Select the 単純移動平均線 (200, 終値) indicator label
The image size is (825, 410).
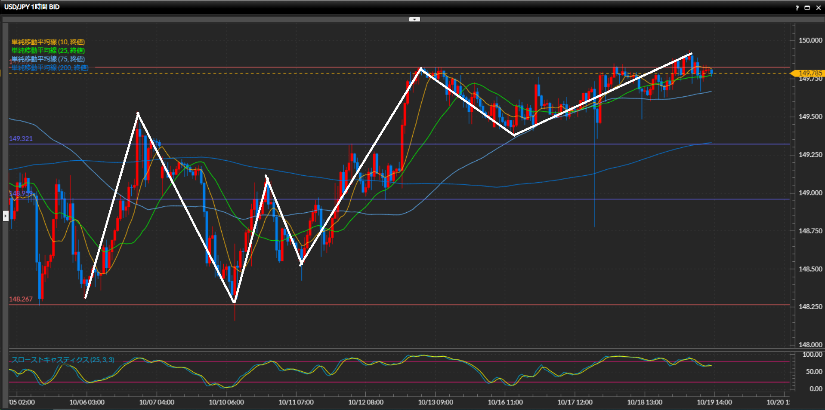pyautogui.click(x=50, y=67)
